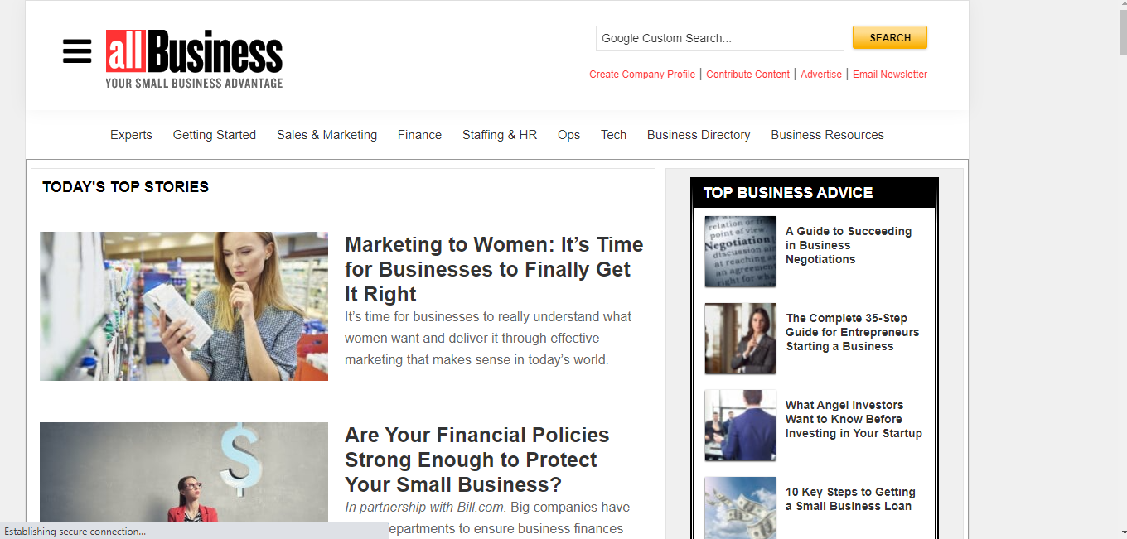The height and width of the screenshot is (539, 1127).
Task: Open the Contribute Content link
Action: pos(747,75)
